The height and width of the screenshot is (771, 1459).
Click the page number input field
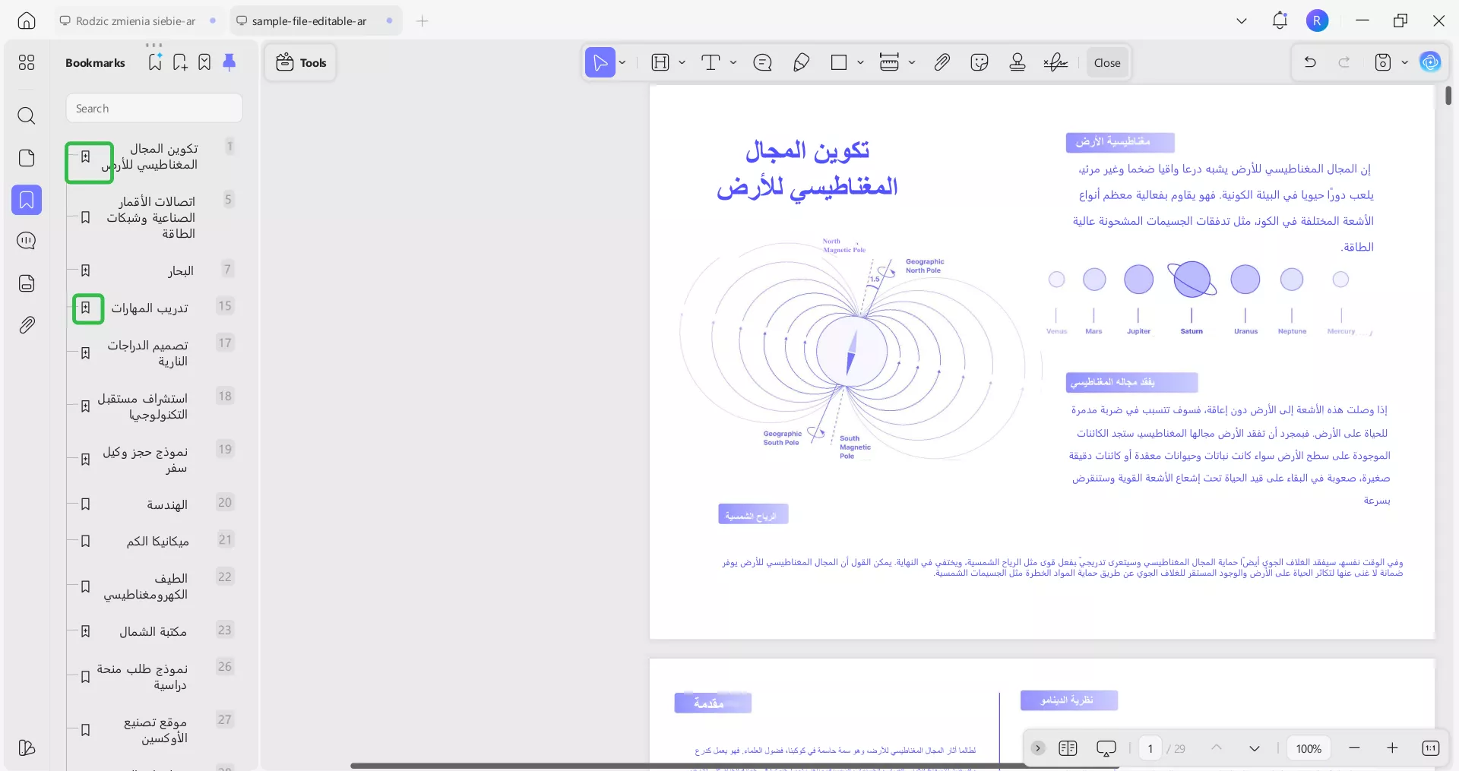click(1150, 748)
